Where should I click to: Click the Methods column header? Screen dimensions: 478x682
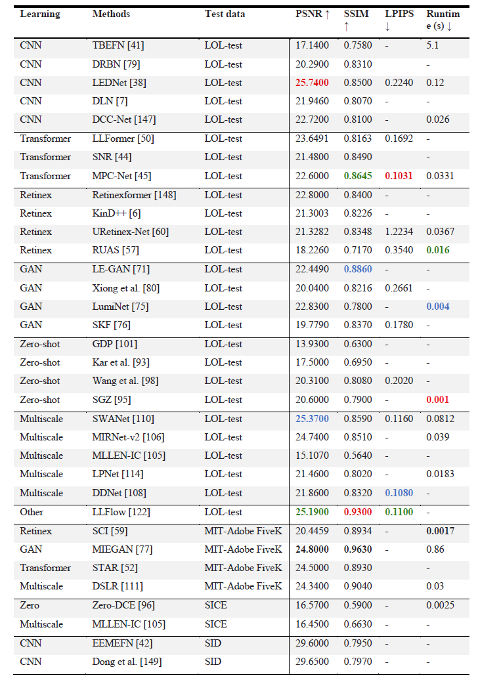(x=112, y=14)
